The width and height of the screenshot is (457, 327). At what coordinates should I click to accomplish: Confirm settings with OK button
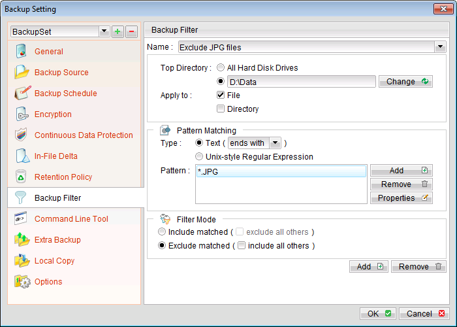point(378,313)
